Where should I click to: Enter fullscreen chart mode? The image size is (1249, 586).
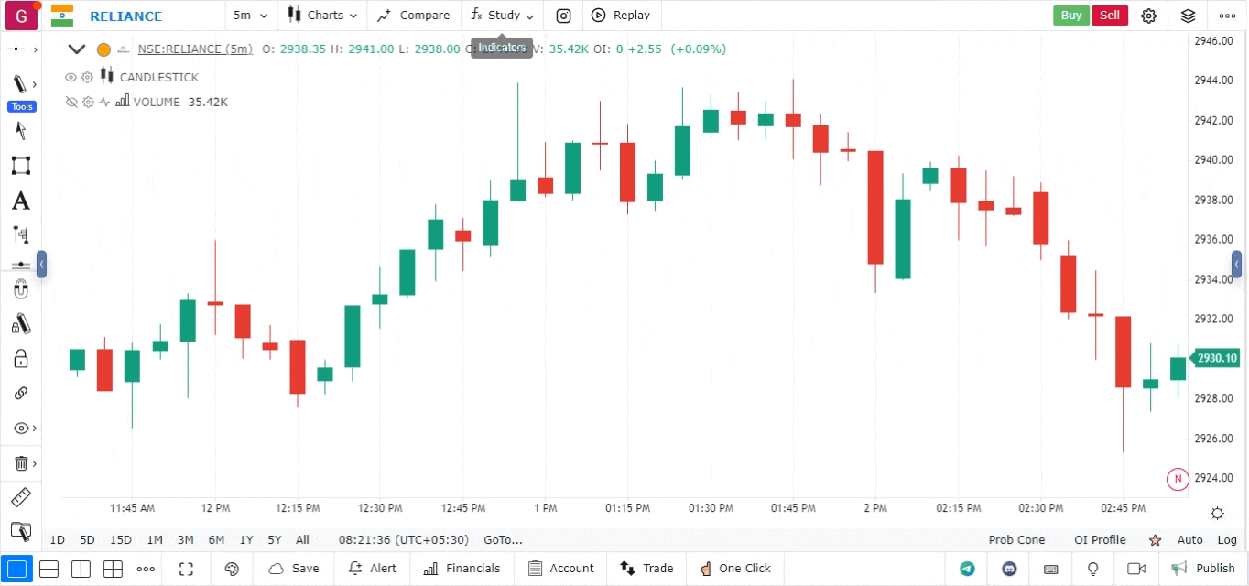click(186, 569)
